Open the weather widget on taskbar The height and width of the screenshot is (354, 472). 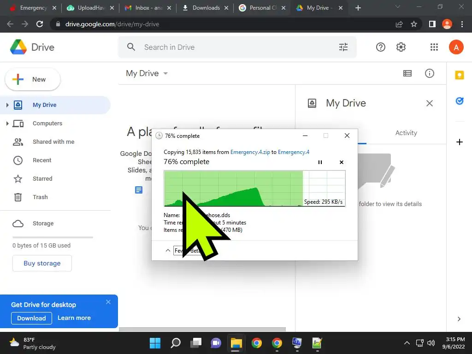tap(32, 343)
